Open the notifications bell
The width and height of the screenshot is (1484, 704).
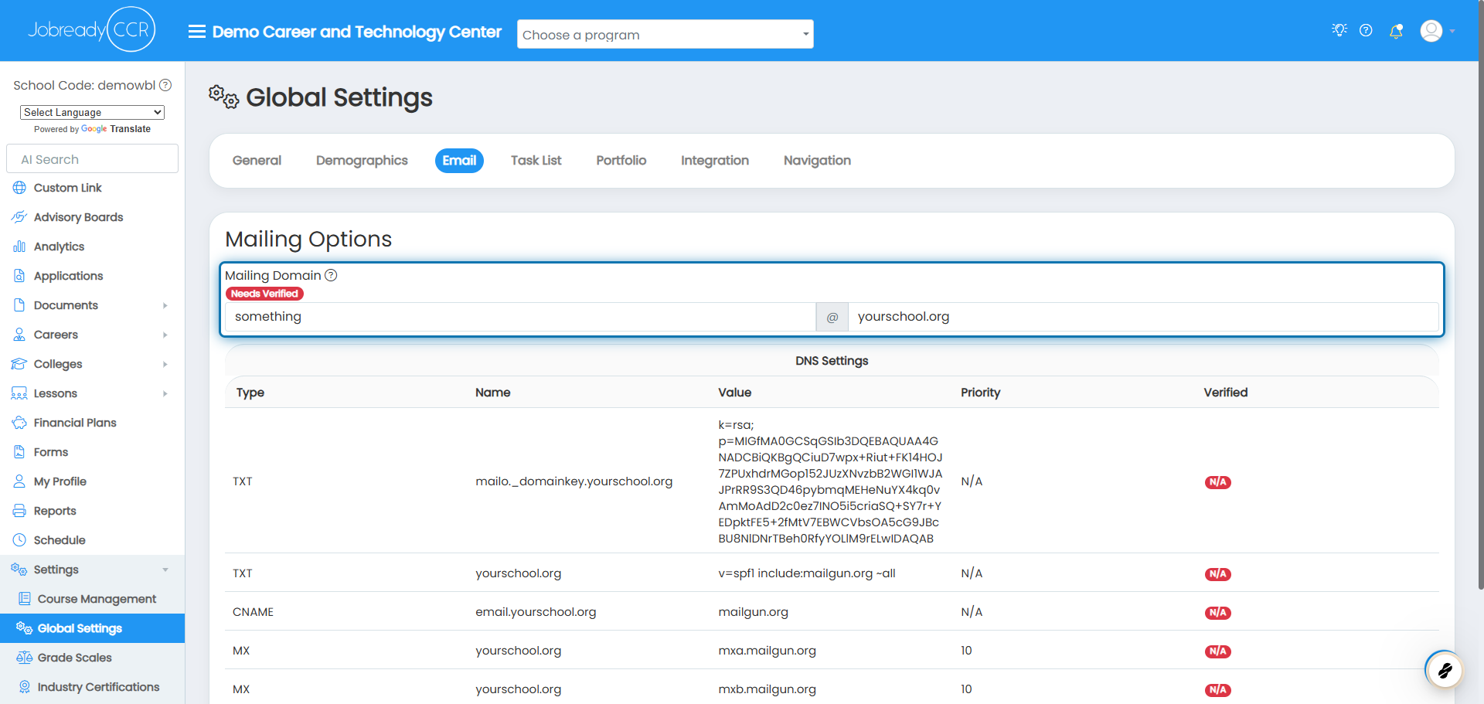[x=1396, y=31]
